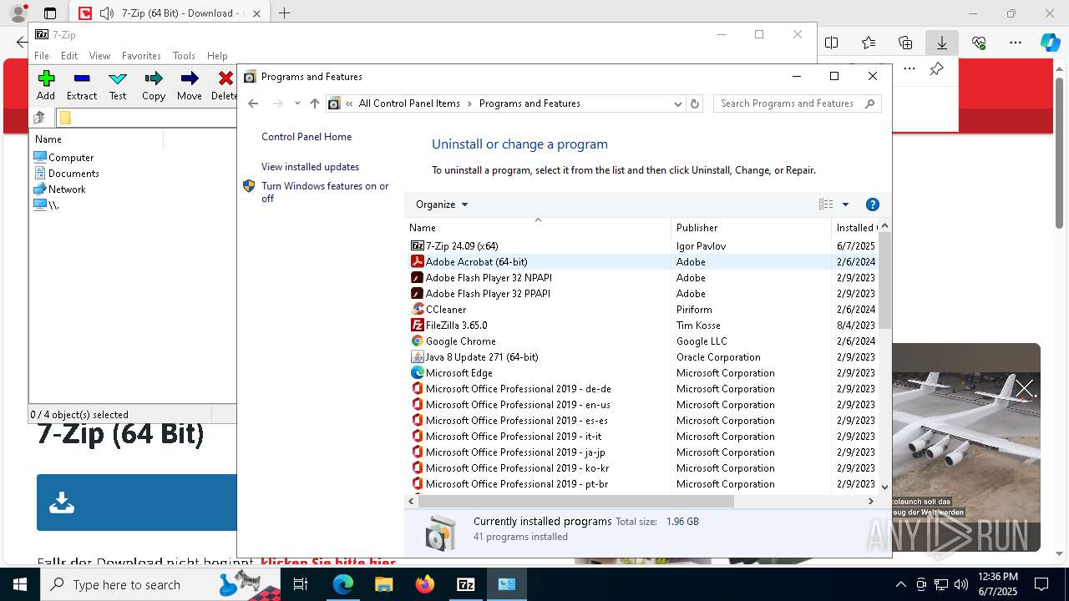
Task: Open the 7-Zip File menu
Action: pyautogui.click(x=42, y=55)
